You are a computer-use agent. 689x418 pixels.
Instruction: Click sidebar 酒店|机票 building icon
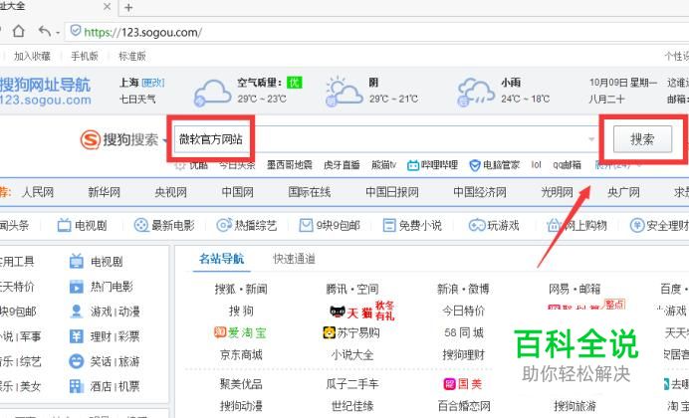(x=77, y=386)
